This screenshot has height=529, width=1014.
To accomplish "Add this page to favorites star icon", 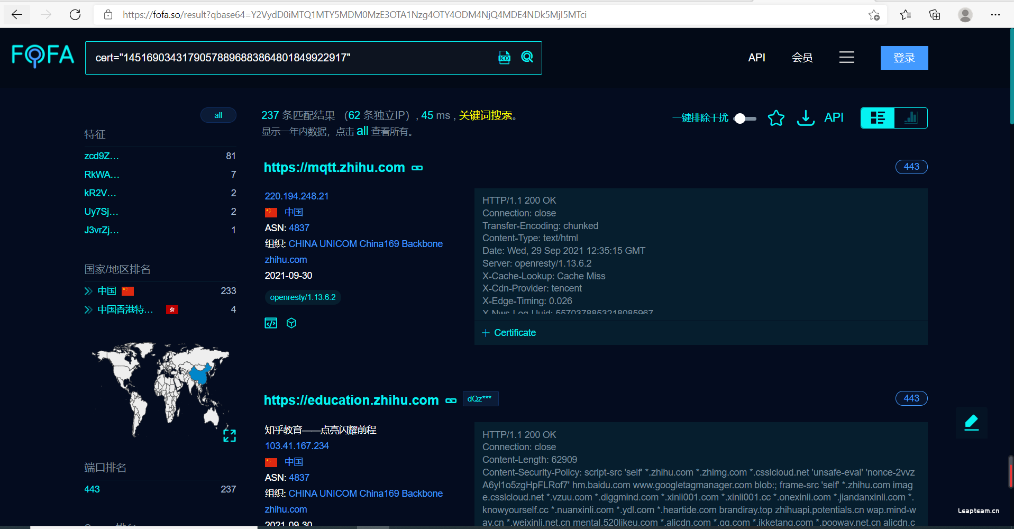I will (874, 15).
